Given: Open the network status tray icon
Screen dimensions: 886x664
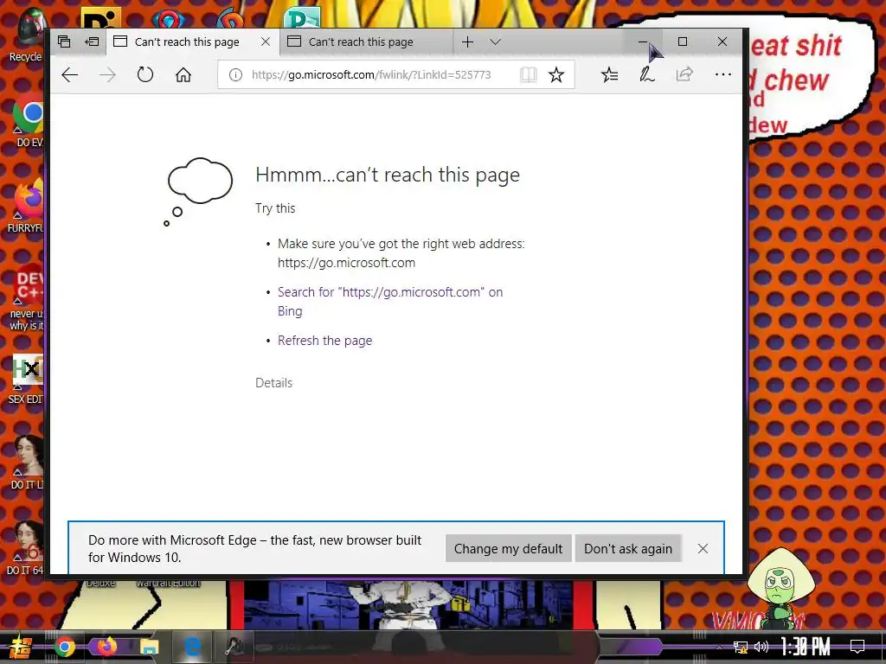Looking at the screenshot, I should point(741,647).
